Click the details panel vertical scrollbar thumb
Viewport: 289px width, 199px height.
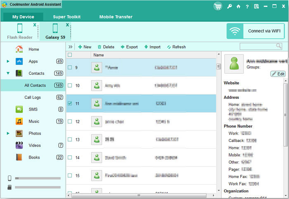[x=285, y=115]
